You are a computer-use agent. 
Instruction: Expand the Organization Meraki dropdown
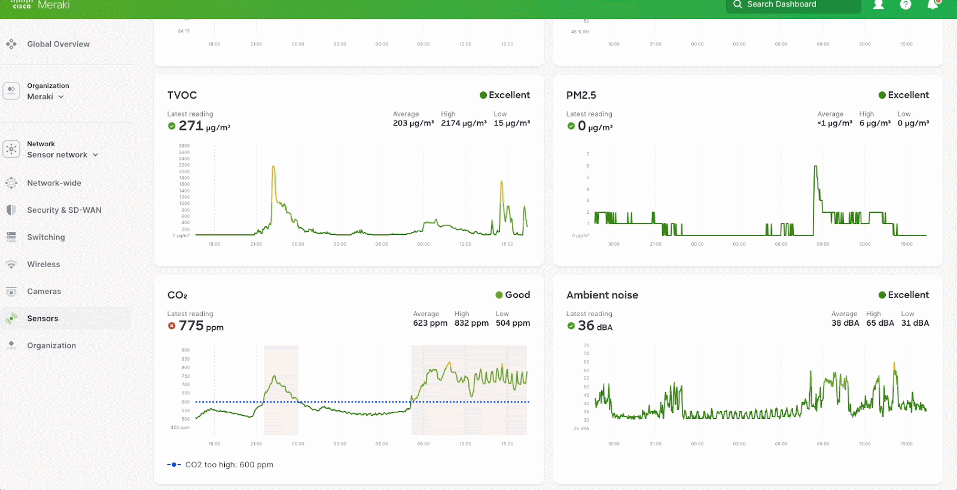pyautogui.click(x=46, y=97)
